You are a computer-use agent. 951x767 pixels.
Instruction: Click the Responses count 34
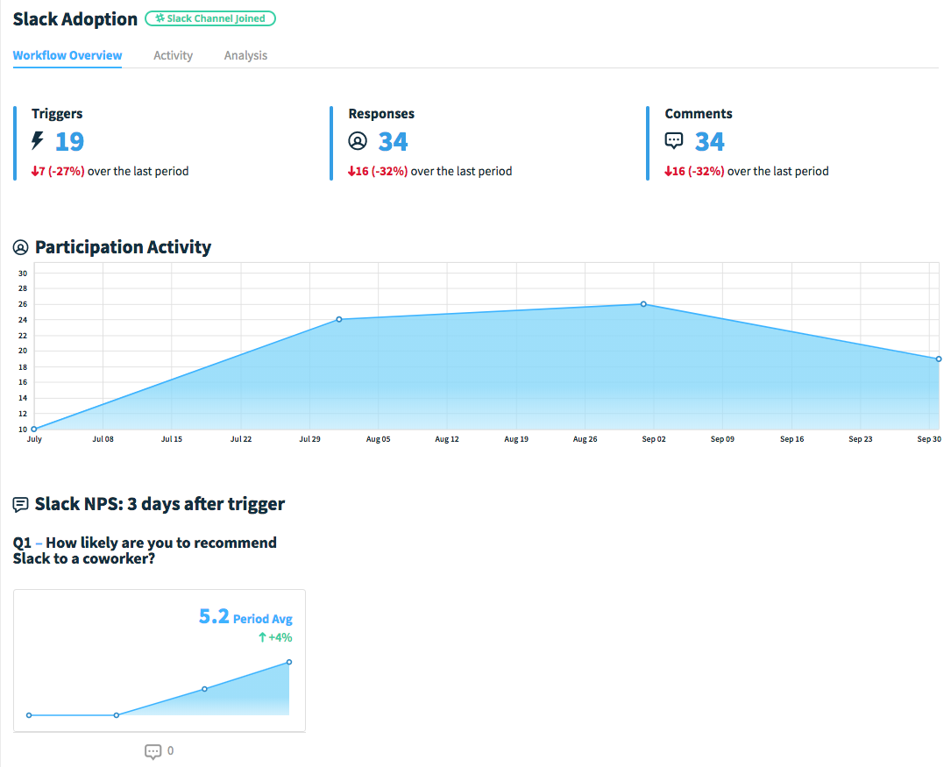[x=393, y=141]
